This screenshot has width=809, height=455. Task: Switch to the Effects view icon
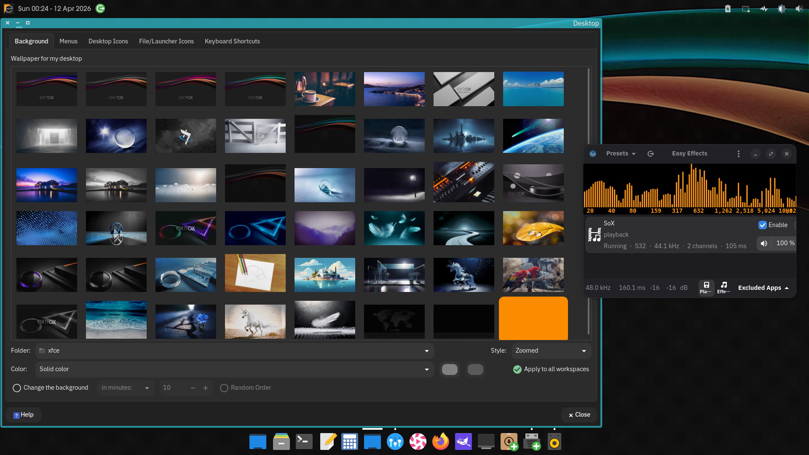coord(723,288)
